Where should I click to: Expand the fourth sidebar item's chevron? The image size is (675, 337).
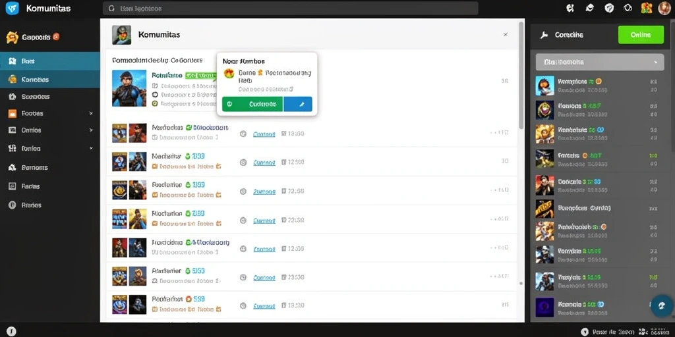tap(91, 113)
